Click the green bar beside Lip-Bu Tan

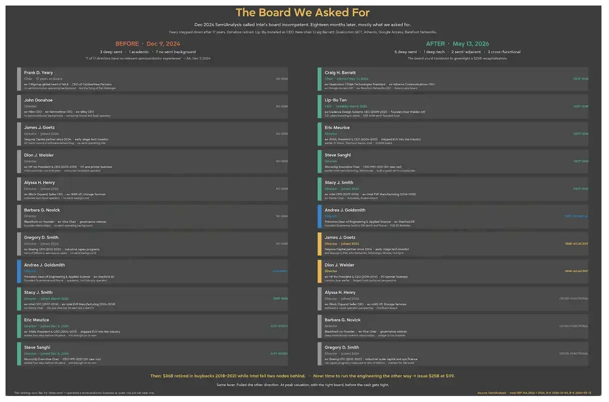click(x=319, y=107)
